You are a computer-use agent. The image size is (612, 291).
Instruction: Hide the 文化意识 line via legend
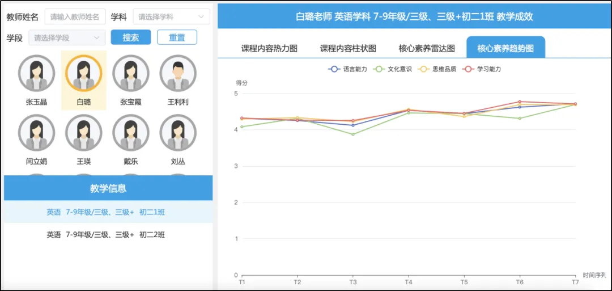coord(392,69)
